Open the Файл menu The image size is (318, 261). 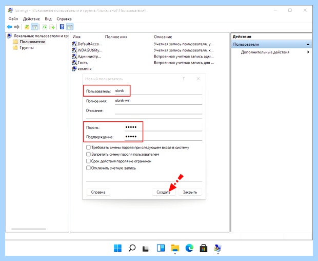13,19
